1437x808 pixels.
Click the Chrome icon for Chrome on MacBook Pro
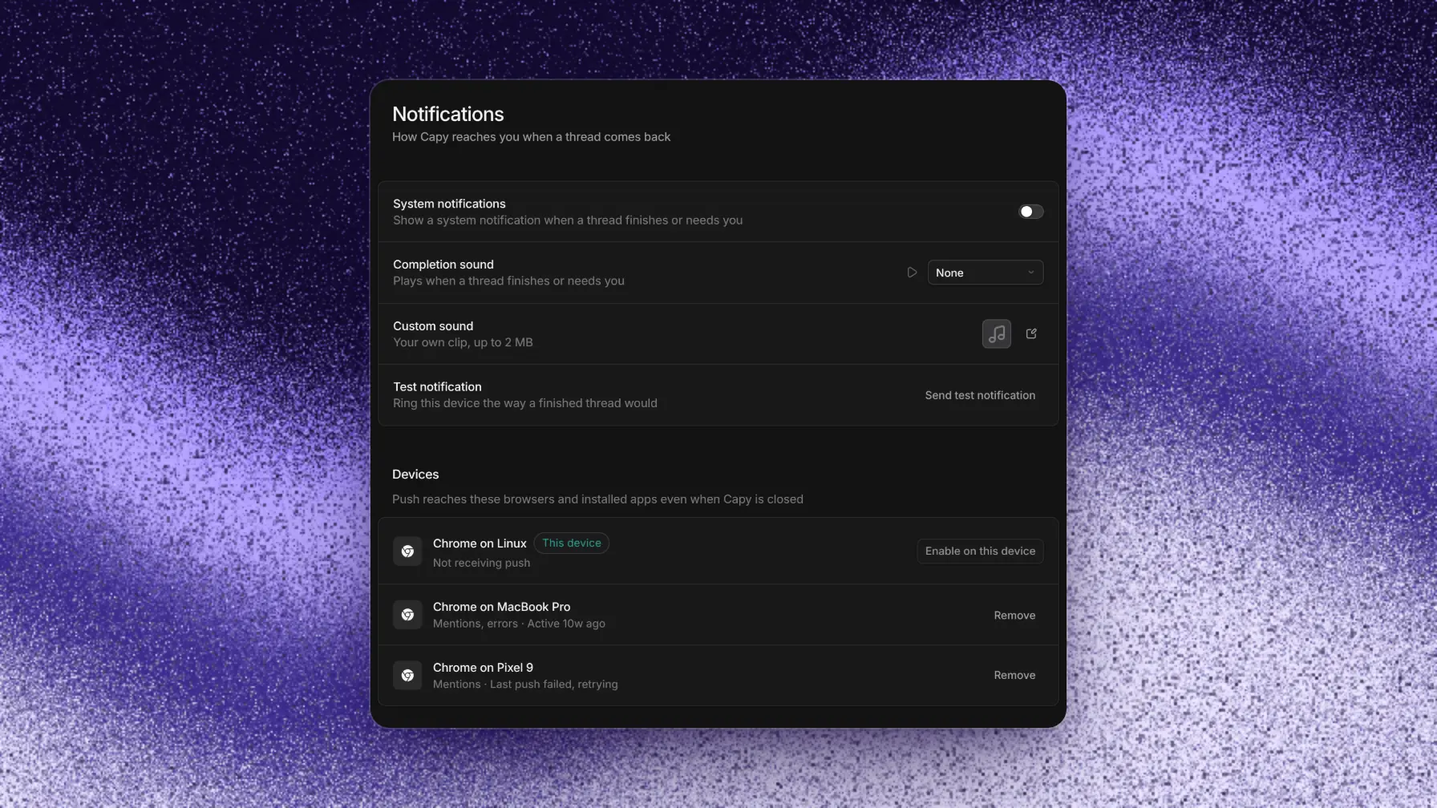407,615
